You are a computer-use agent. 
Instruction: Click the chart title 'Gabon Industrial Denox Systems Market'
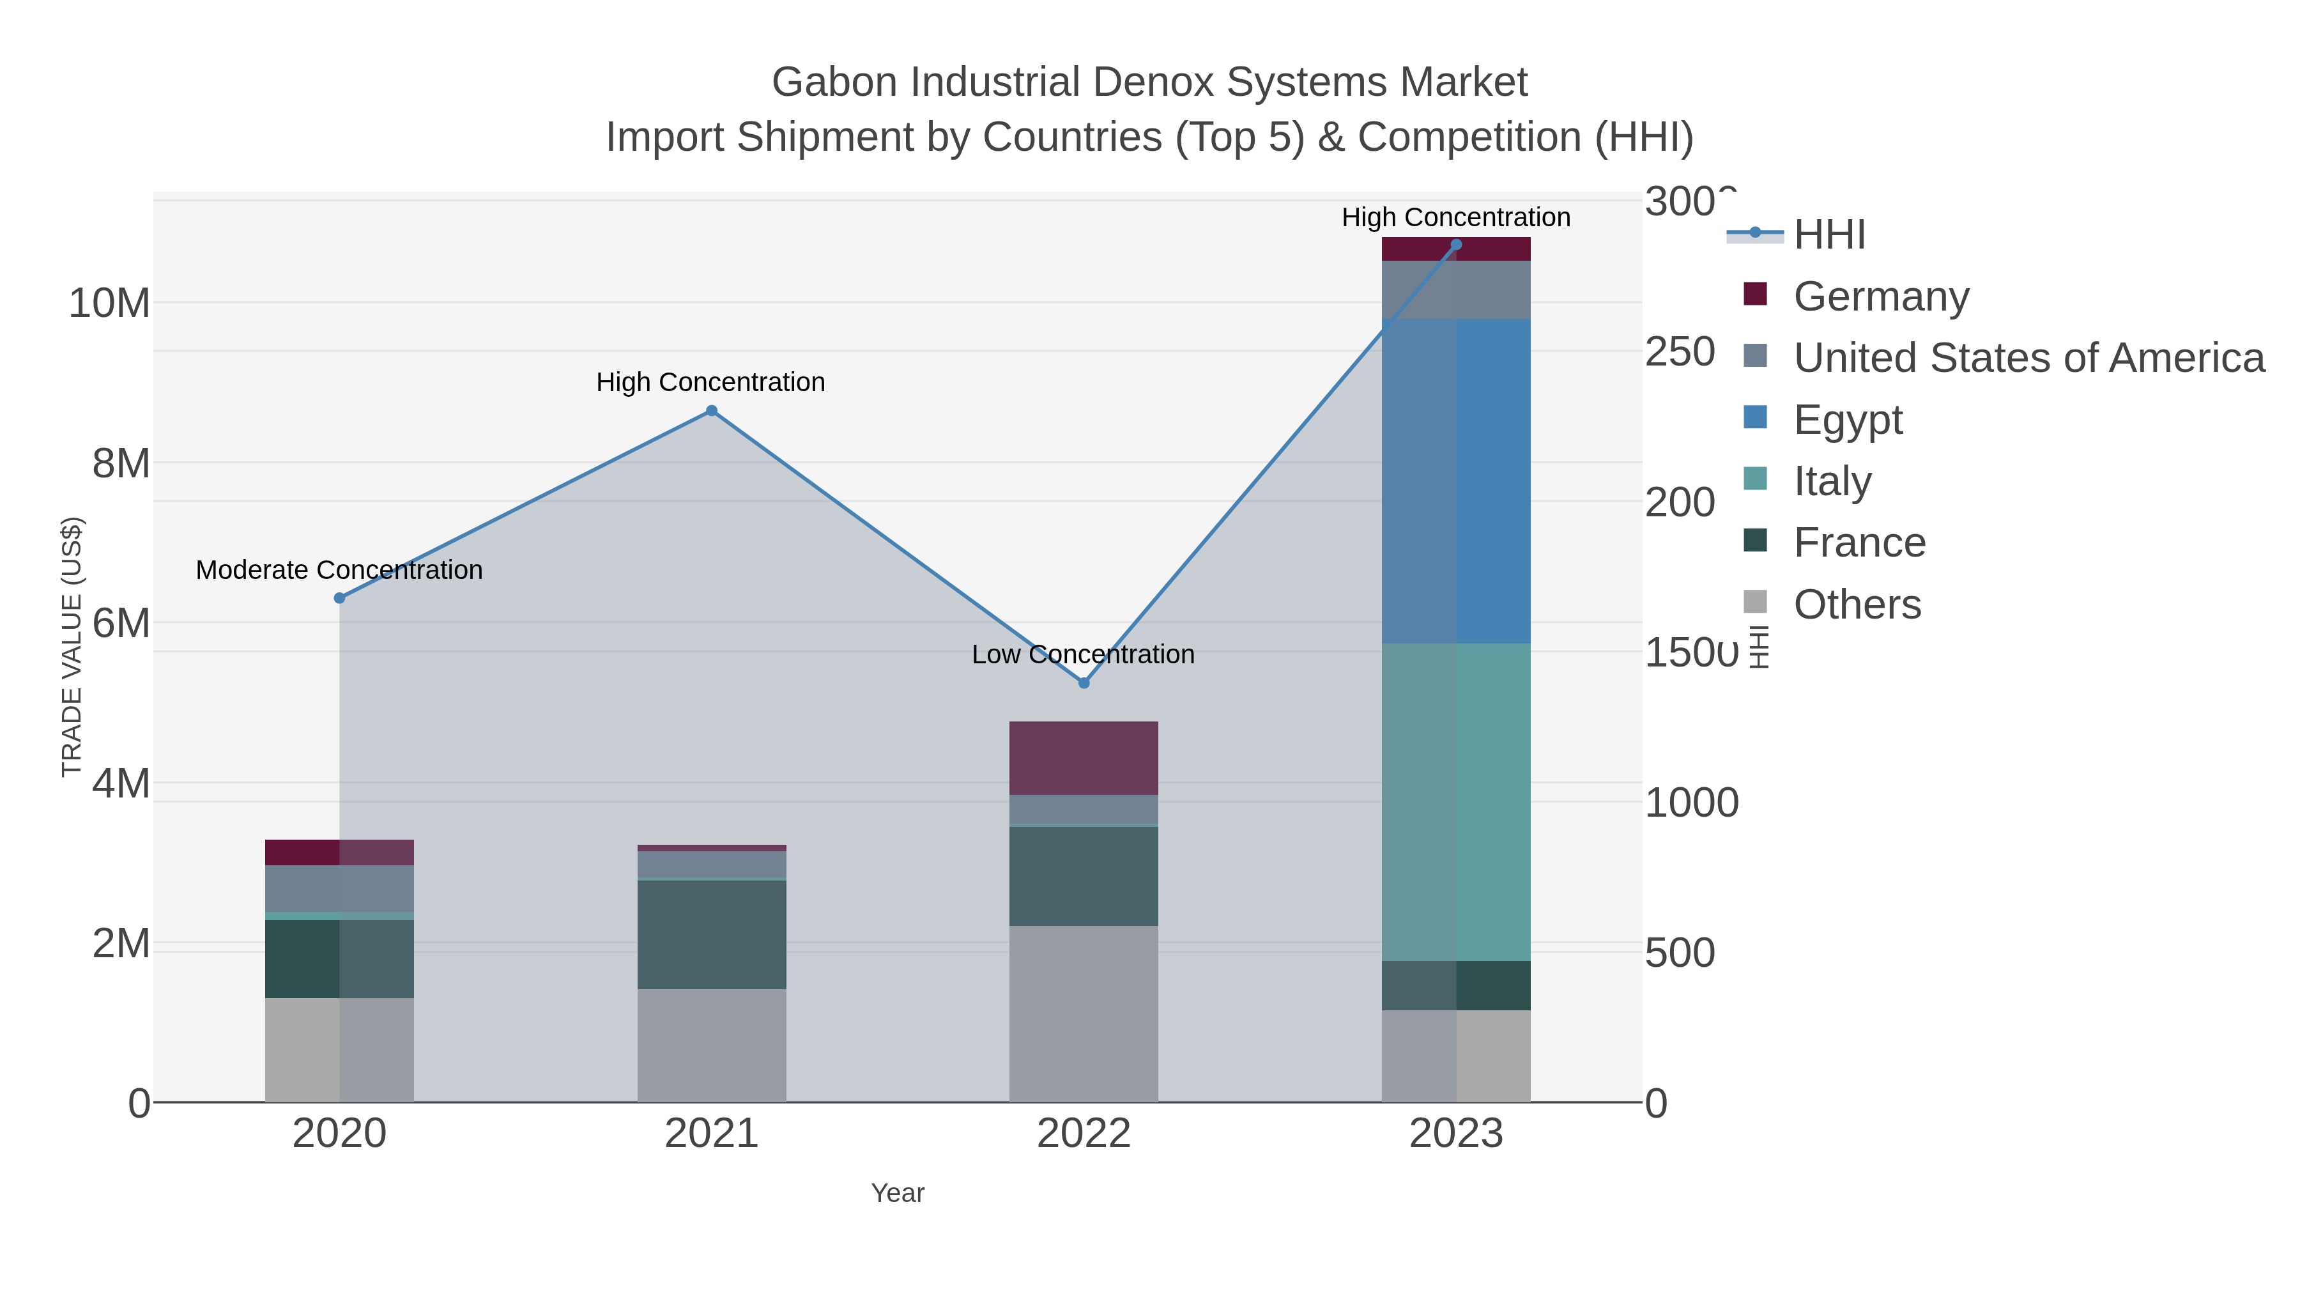tap(1150, 82)
